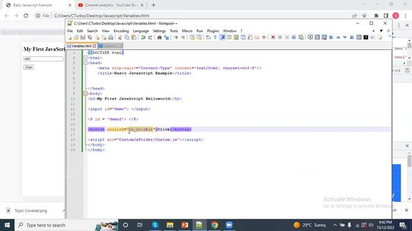Toggle Synchronize Vertical Scrolling icon
412x231 pixels.
pyautogui.click(x=192, y=37)
